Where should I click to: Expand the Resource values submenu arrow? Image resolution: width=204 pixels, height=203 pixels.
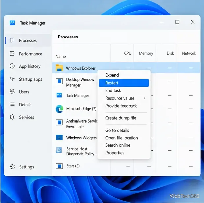tap(145, 98)
